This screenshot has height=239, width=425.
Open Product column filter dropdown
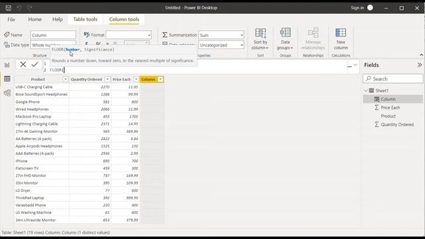[65, 80]
